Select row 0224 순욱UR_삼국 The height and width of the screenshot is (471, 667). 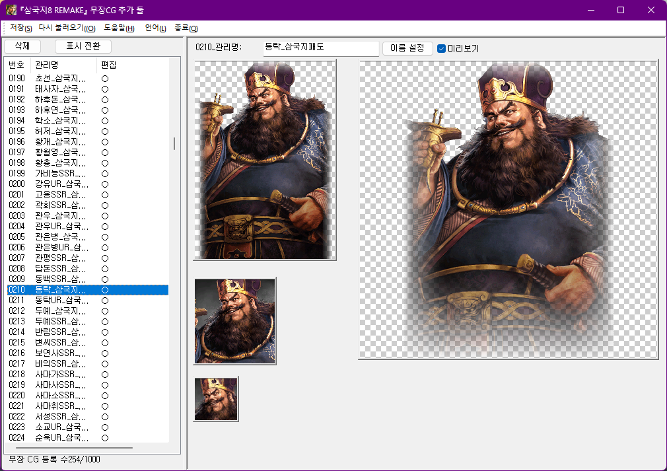(x=88, y=437)
